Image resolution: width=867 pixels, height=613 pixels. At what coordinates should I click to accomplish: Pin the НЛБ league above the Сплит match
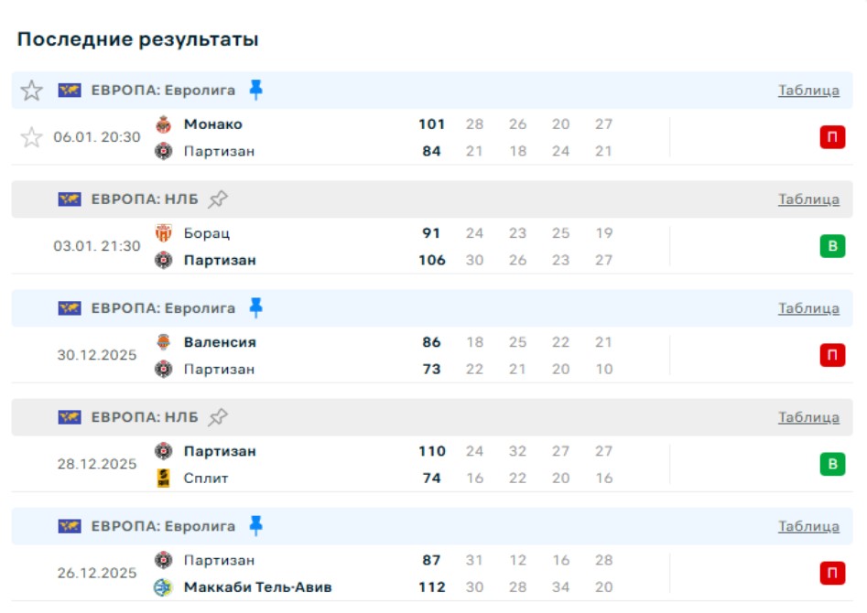tap(217, 417)
